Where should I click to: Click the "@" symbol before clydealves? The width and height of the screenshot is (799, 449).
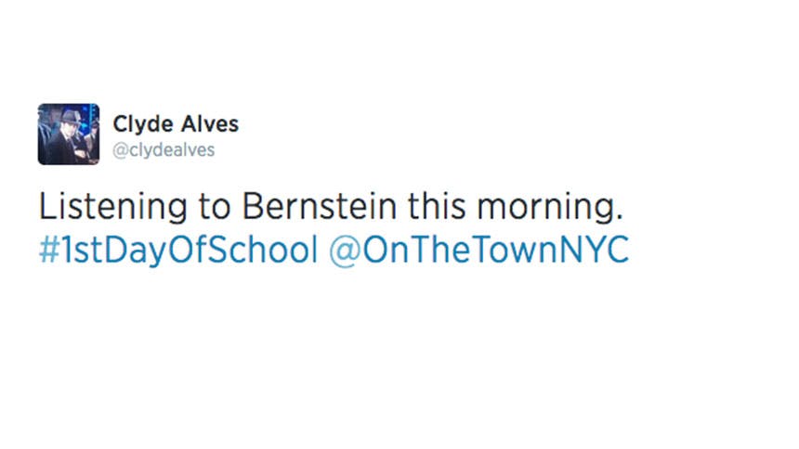coord(118,151)
